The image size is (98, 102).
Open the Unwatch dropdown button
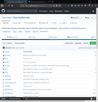[x=75, y=18]
